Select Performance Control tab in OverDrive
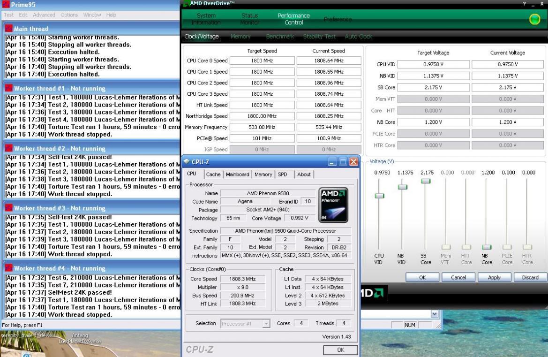 [293, 19]
